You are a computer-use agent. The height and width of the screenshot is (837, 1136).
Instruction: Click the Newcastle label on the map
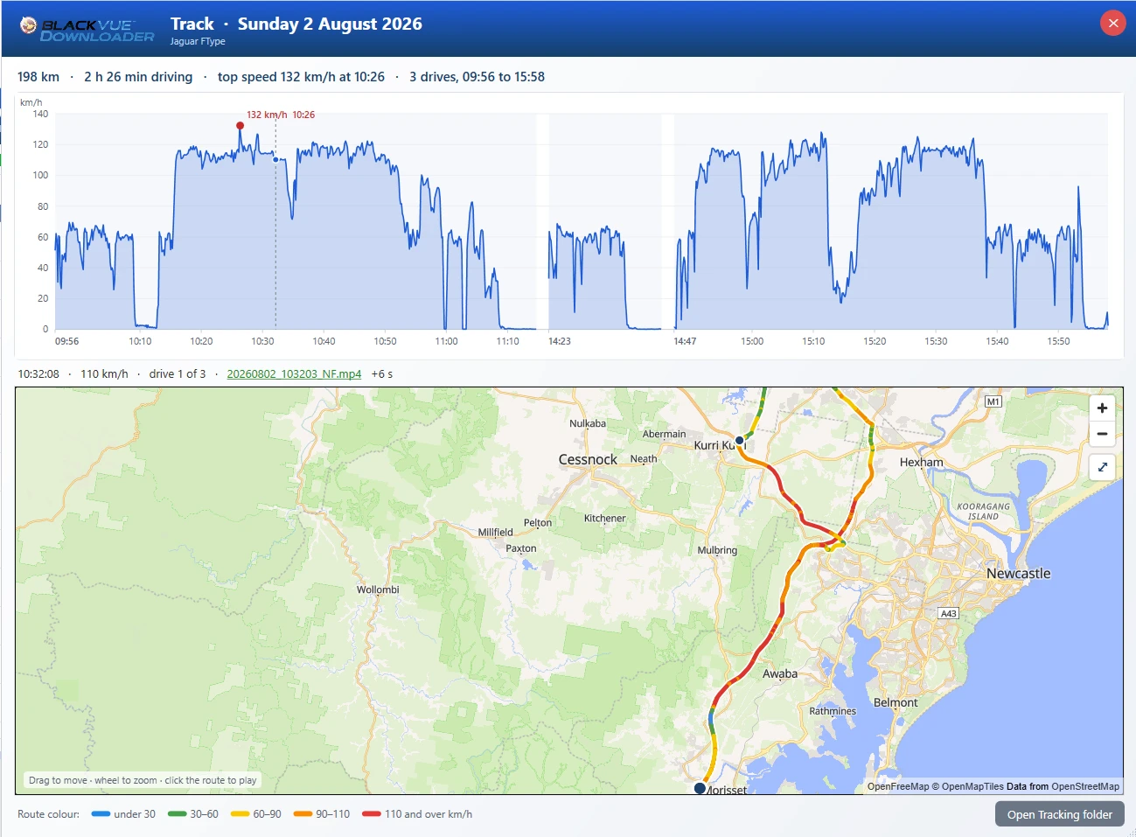[1019, 574]
